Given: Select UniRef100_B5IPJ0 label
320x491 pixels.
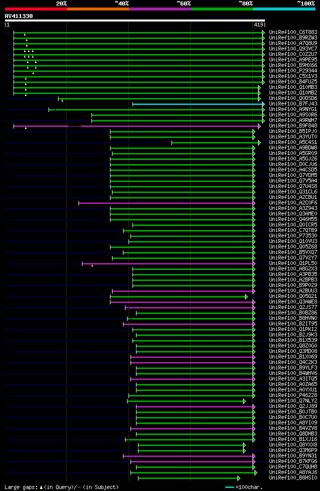Looking at the screenshot, I should click(293, 131).
